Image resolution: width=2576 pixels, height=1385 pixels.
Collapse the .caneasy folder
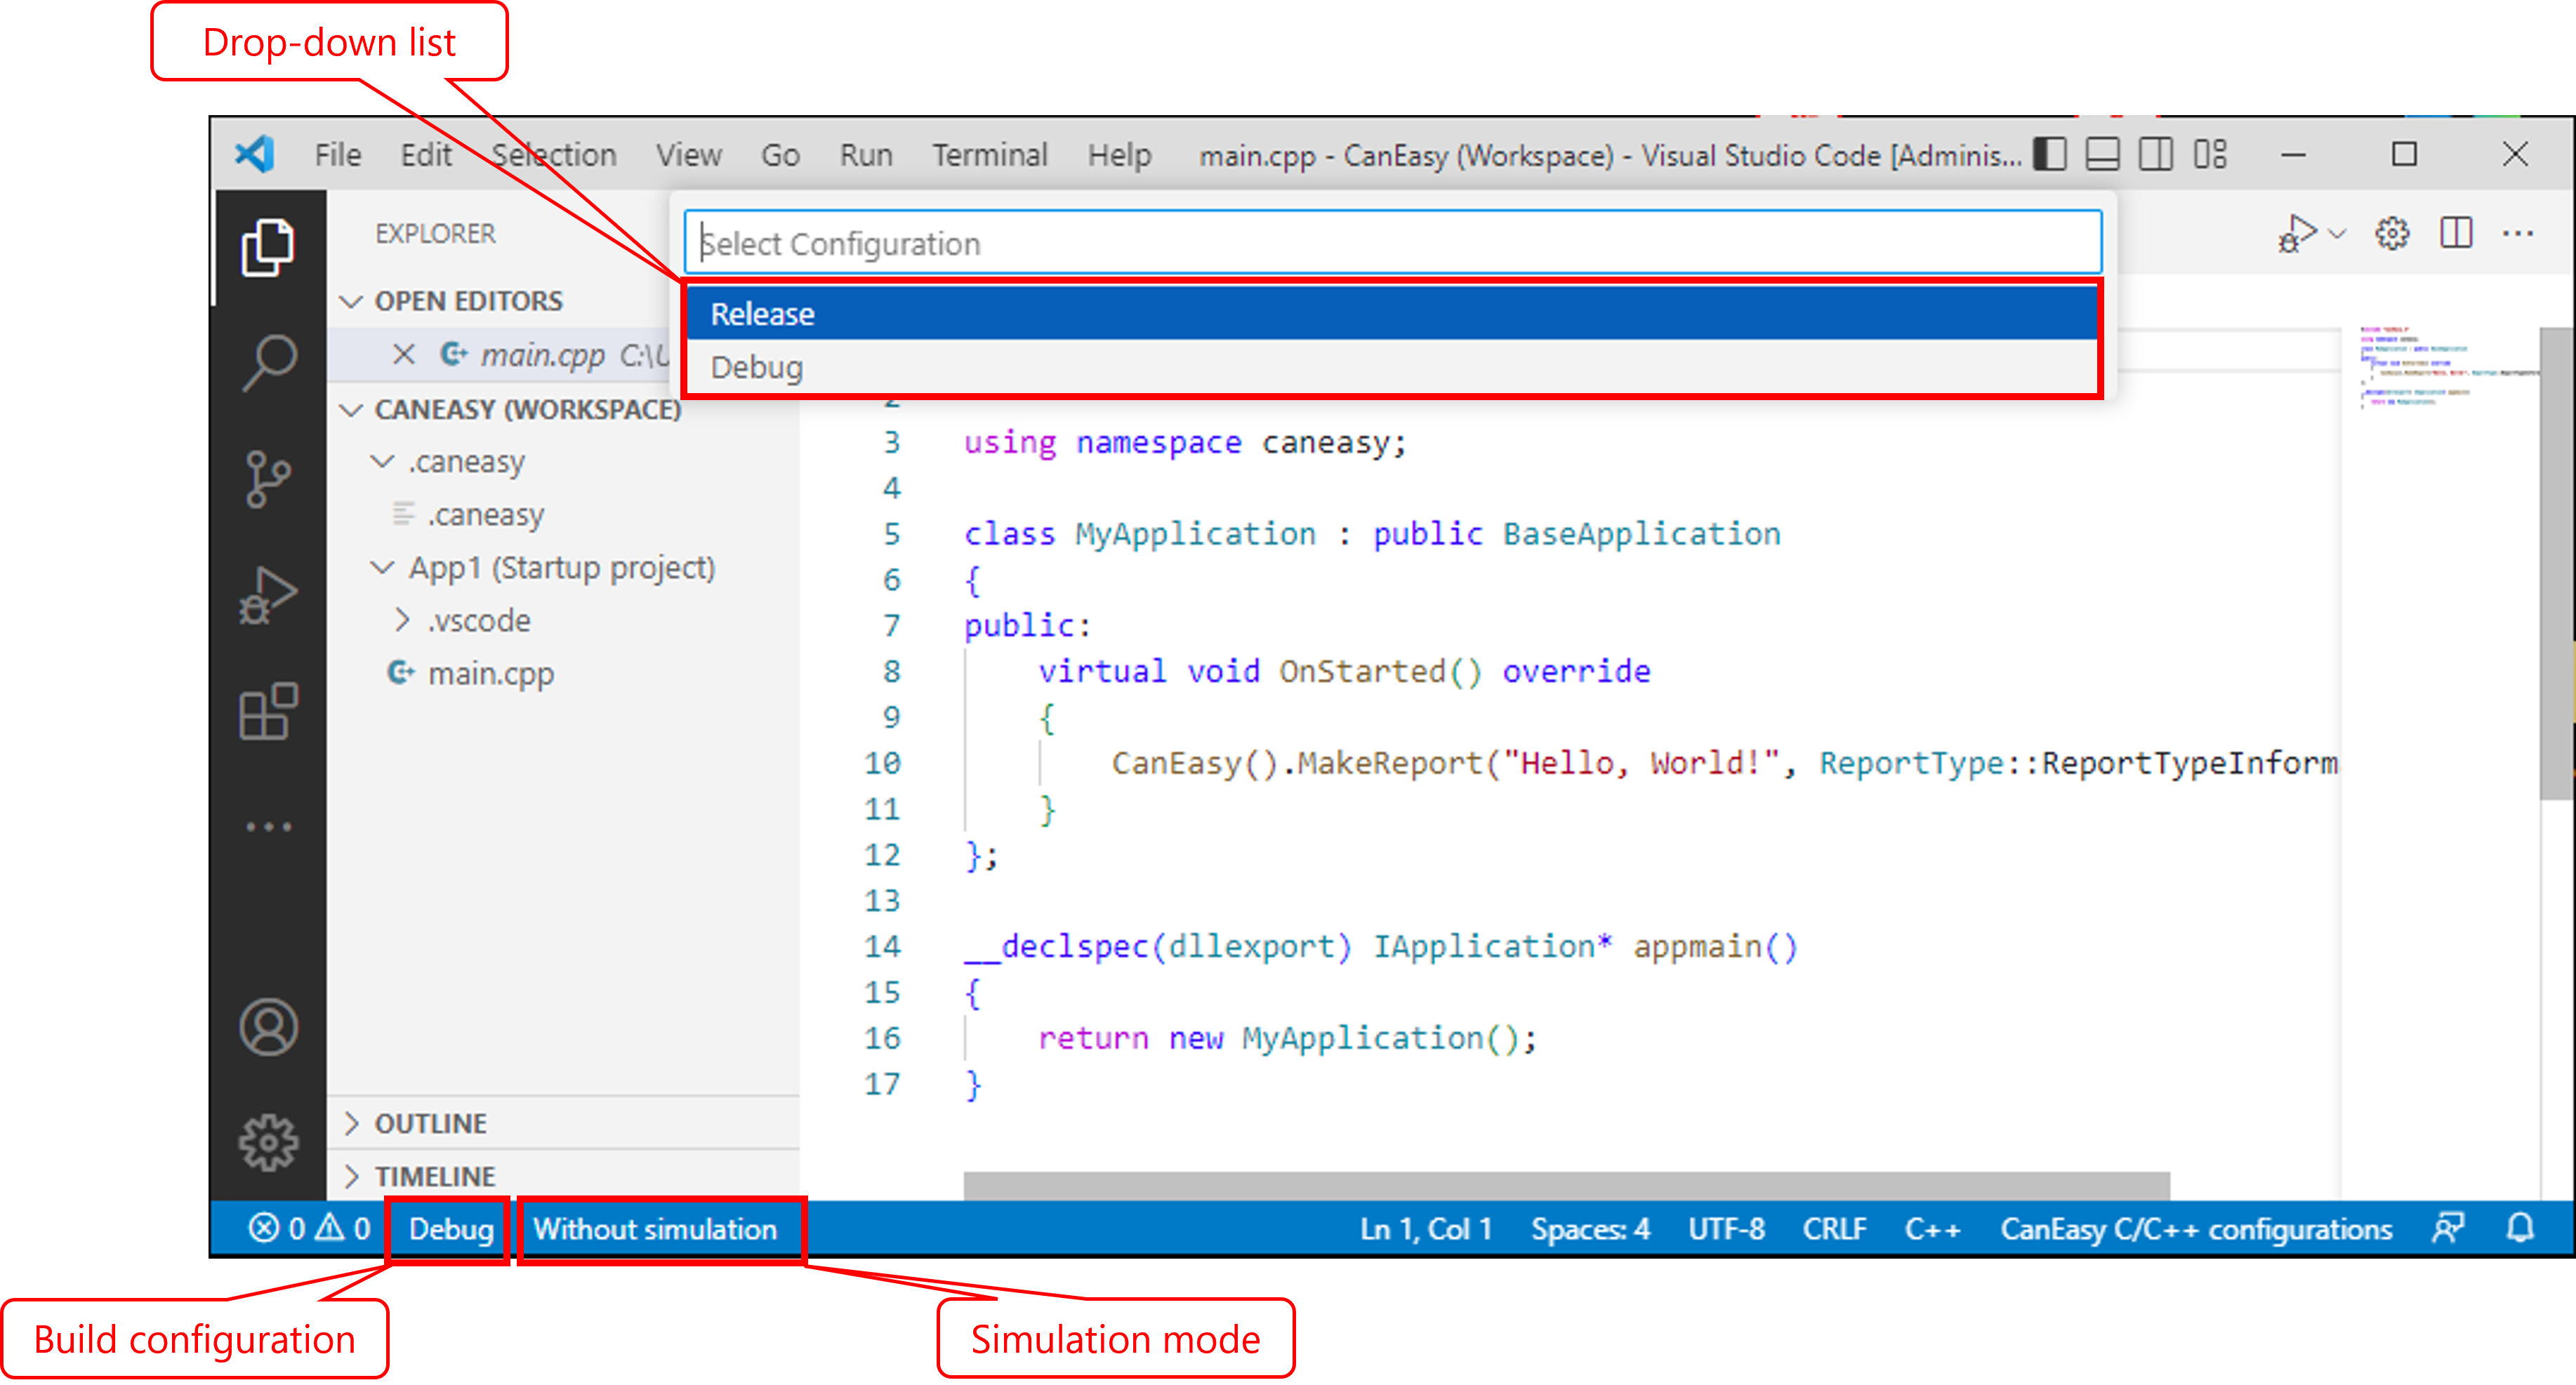(x=382, y=461)
